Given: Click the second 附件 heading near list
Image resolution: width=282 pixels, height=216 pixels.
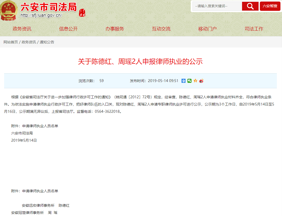Looking at the screenshot, I should pyautogui.click(x=35, y=191).
